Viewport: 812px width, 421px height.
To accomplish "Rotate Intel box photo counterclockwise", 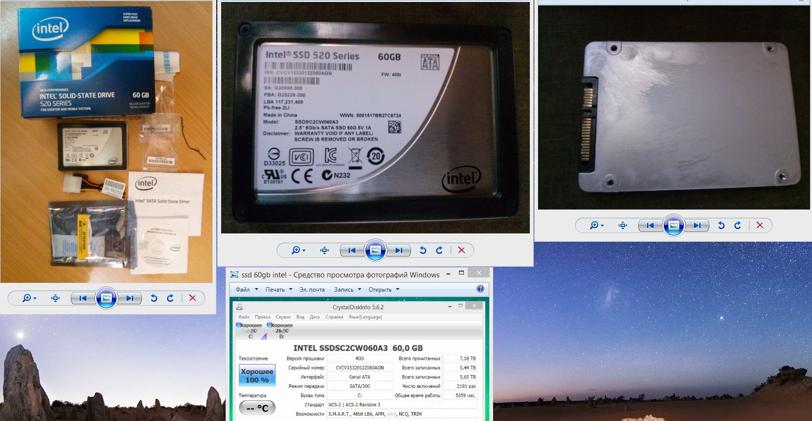I will (154, 298).
